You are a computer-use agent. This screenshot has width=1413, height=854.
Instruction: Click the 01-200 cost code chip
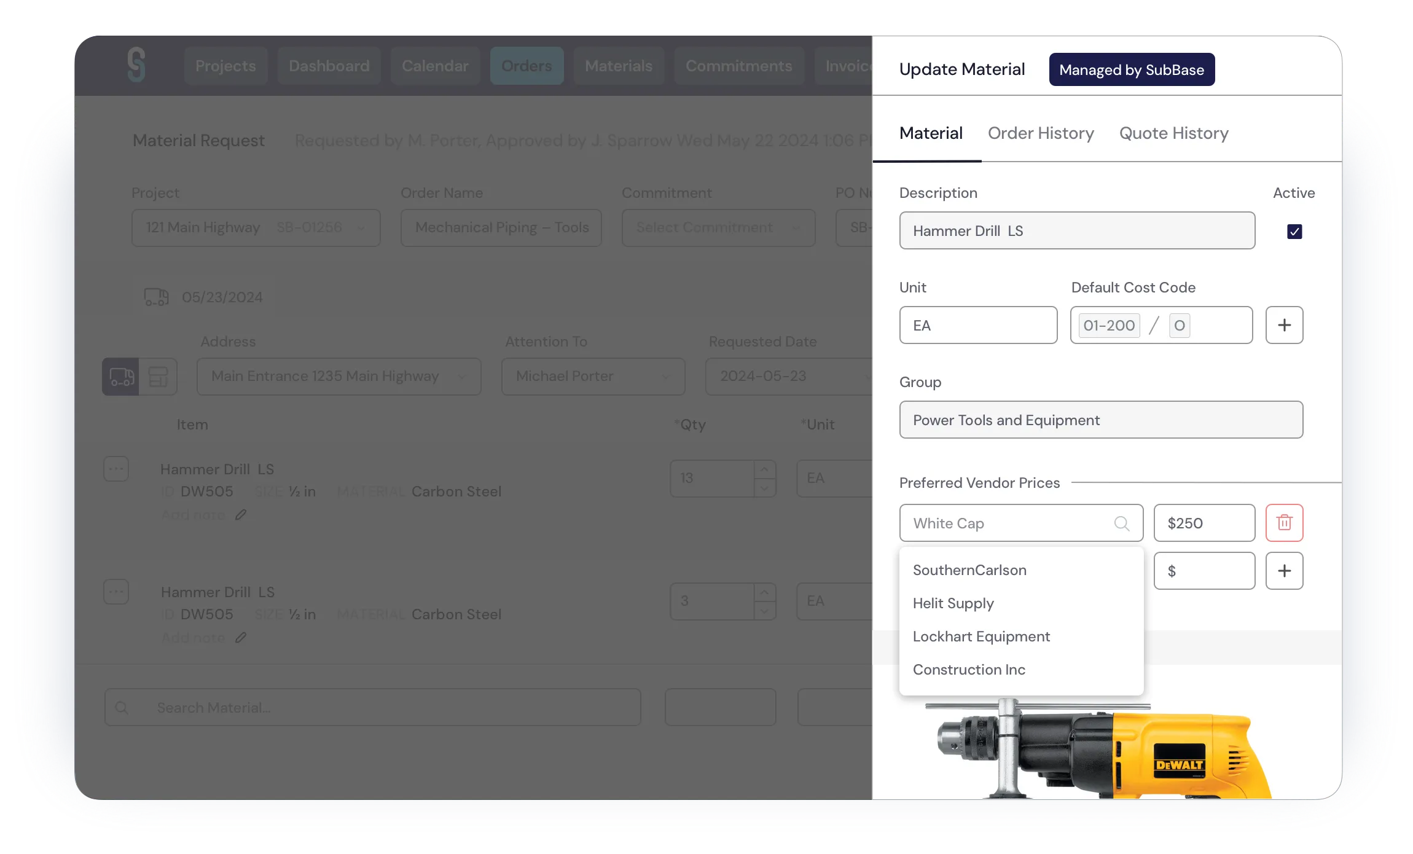[x=1109, y=325]
